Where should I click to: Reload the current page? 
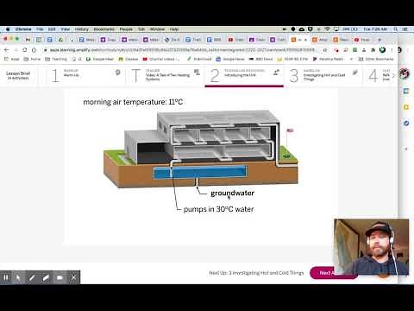coord(25,50)
